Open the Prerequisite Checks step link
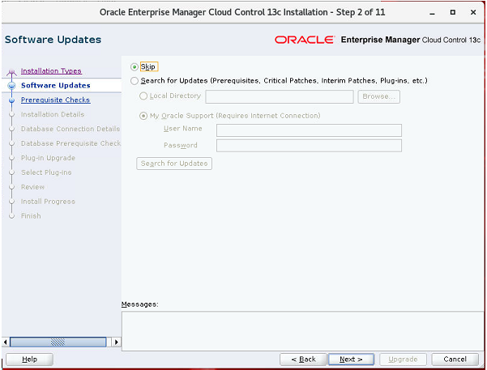 tap(55, 100)
